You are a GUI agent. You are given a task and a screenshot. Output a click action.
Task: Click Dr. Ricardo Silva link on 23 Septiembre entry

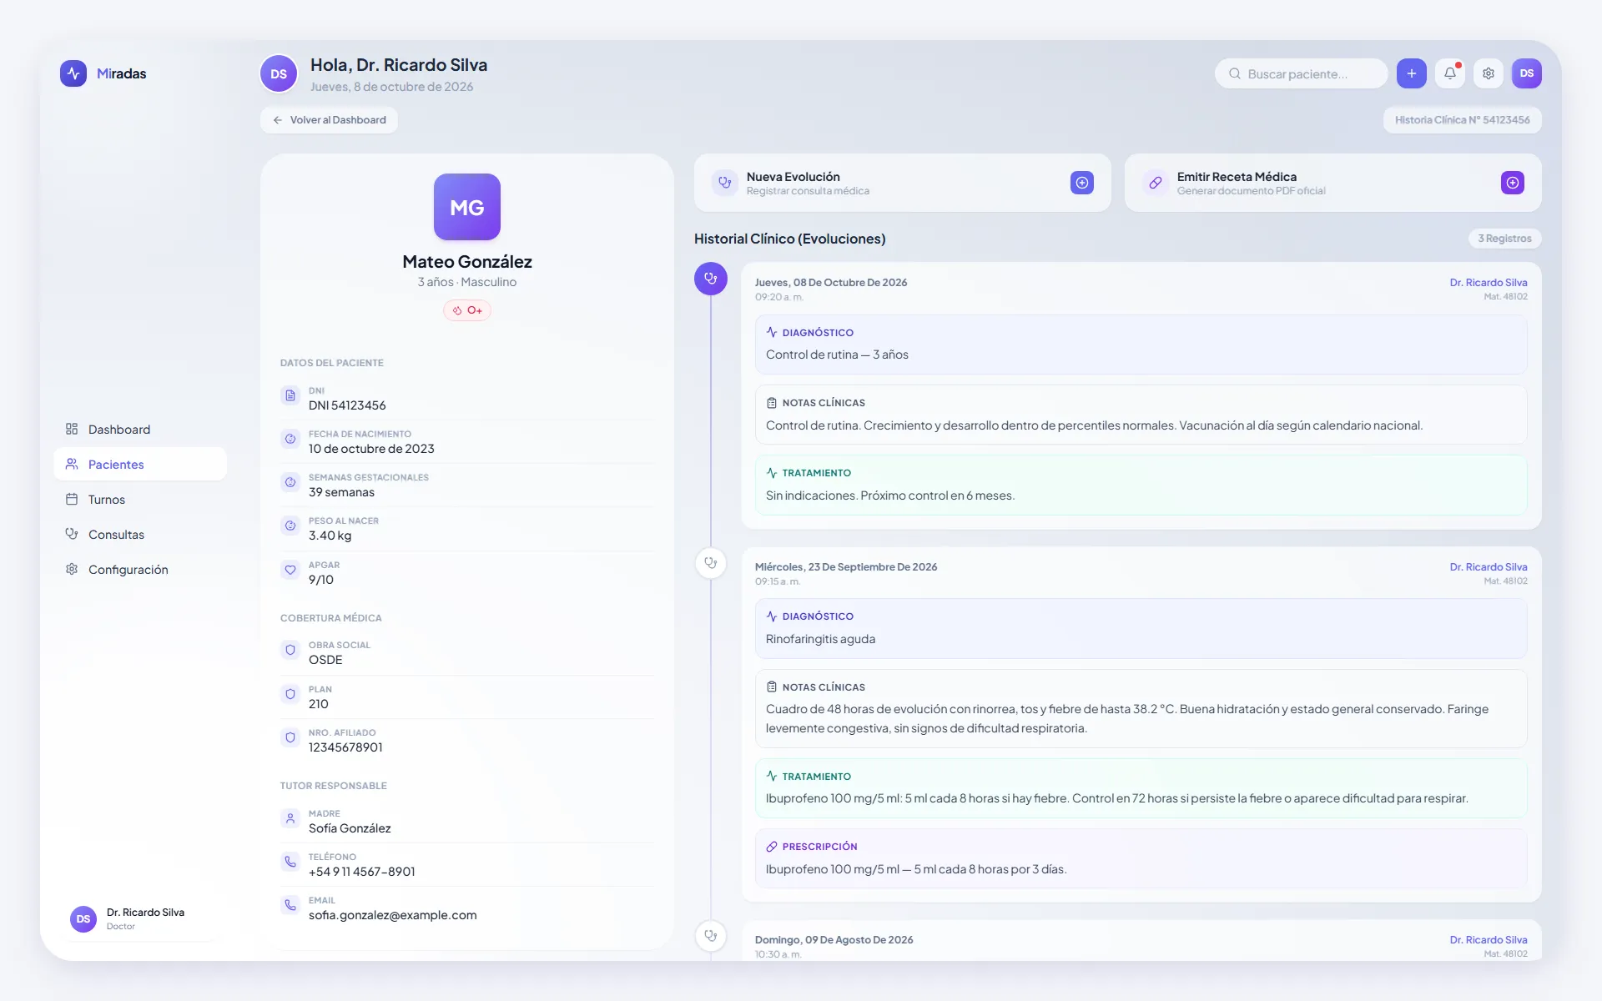1489,567
